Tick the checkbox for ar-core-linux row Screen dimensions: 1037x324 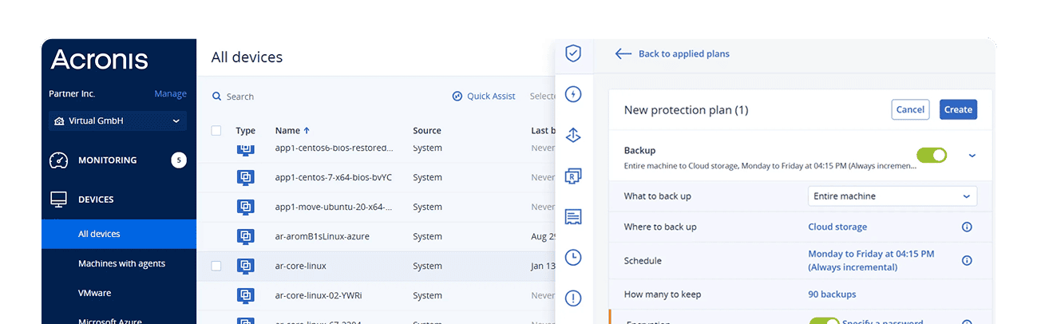tap(216, 266)
